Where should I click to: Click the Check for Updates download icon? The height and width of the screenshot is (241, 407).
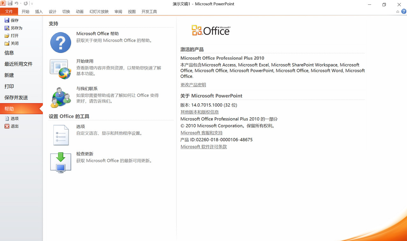(61, 163)
